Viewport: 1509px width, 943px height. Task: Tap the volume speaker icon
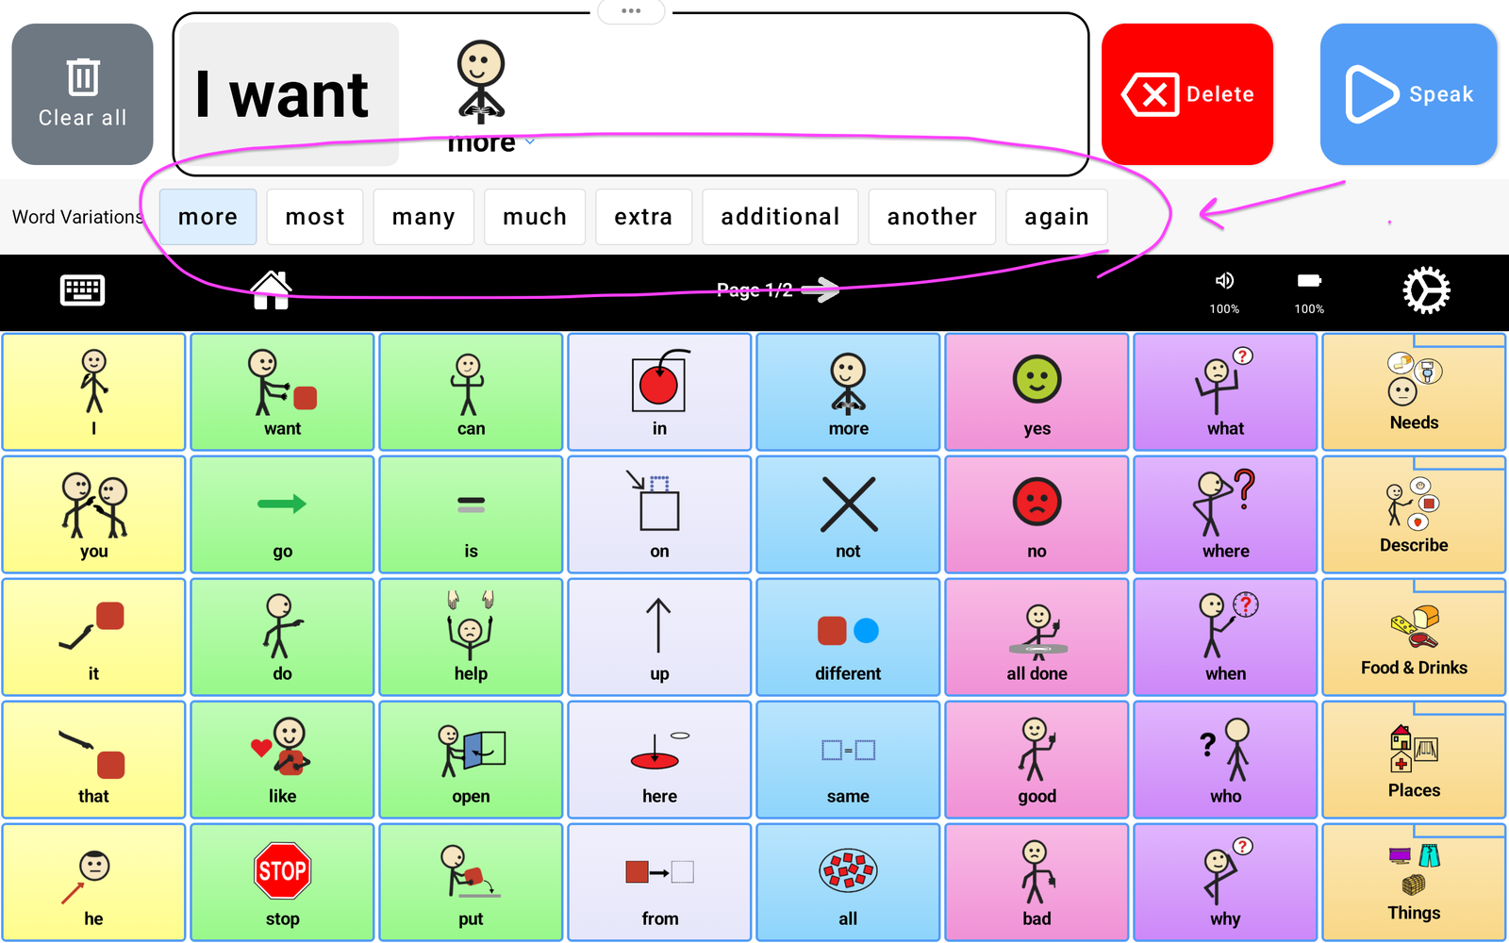[1224, 281]
